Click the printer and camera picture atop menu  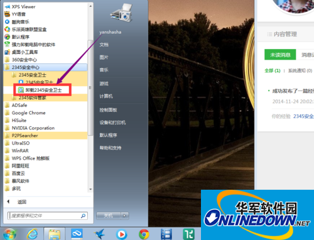122,13
